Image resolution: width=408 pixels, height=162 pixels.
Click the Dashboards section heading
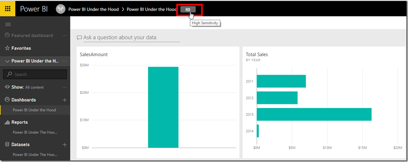[24, 100]
